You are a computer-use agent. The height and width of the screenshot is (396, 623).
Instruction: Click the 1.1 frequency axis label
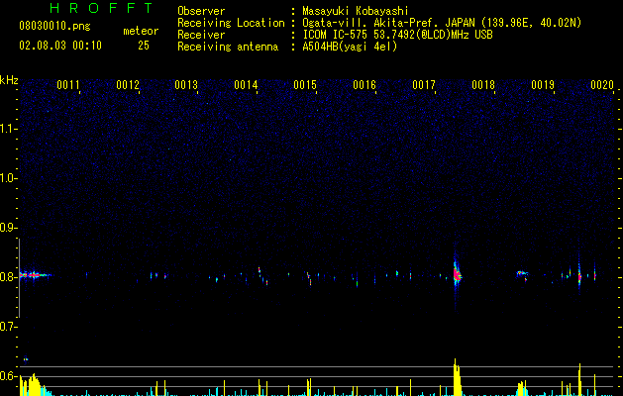pyautogui.click(x=7, y=129)
